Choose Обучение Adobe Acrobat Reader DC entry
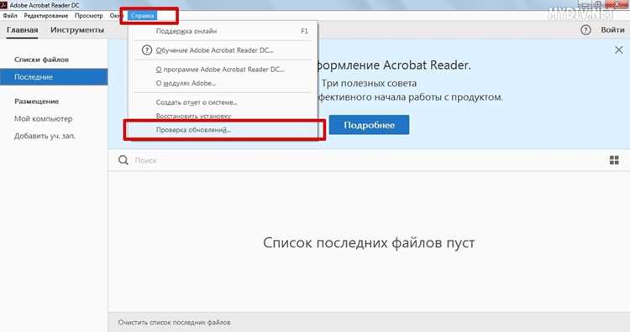The height and width of the screenshot is (332, 630). 223,50
